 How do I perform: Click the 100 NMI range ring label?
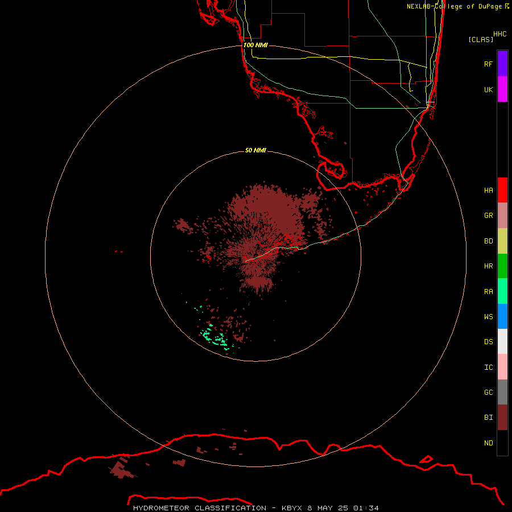coord(255,45)
